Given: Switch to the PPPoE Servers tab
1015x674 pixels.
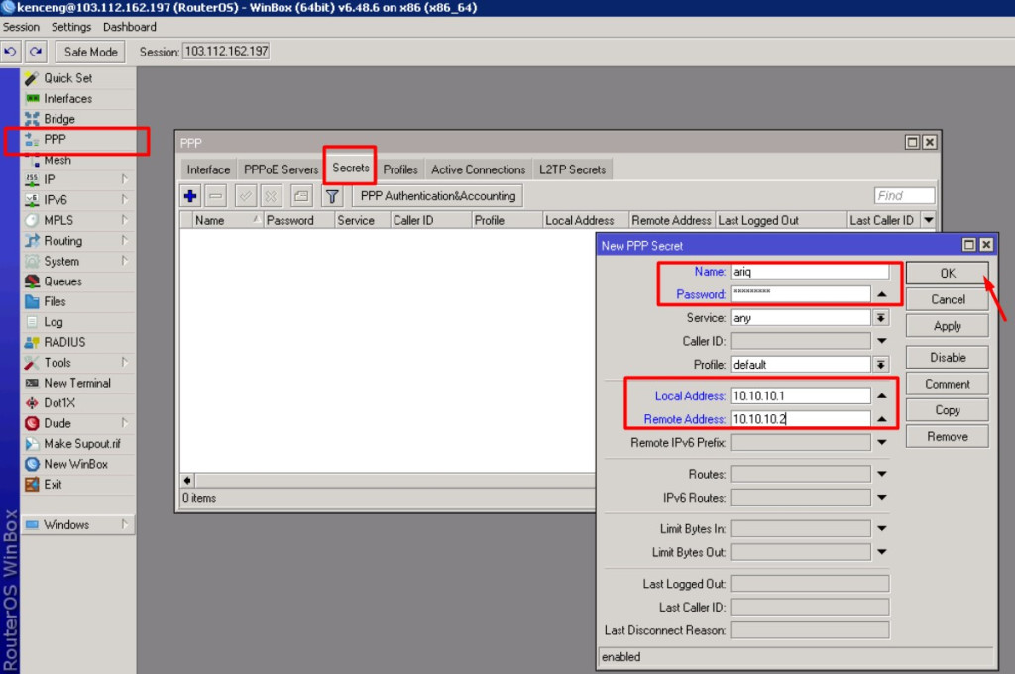Looking at the screenshot, I should 281,169.
